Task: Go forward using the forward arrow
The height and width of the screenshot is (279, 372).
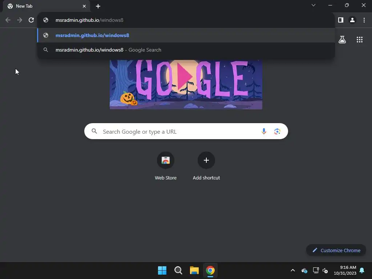Action: pos(20,20)
